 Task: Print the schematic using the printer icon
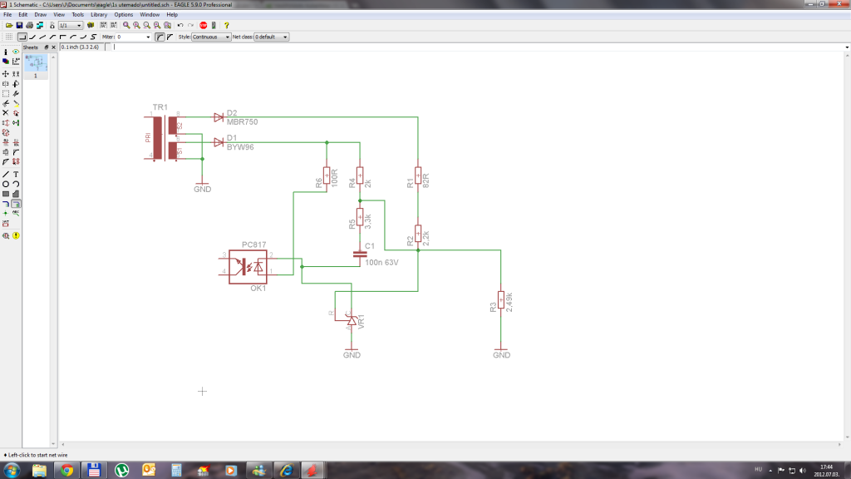(29, 26)
